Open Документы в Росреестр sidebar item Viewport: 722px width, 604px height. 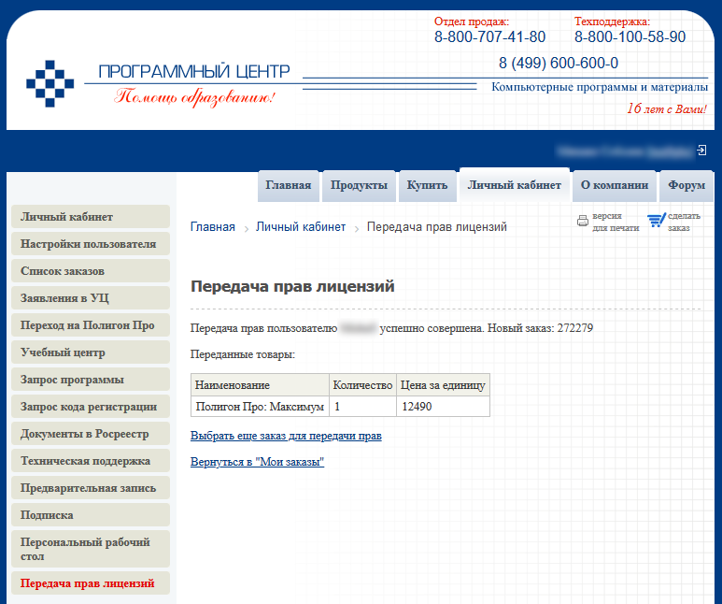coord(91,434)
